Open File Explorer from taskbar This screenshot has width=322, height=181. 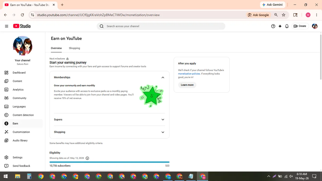tap(17, 176)
